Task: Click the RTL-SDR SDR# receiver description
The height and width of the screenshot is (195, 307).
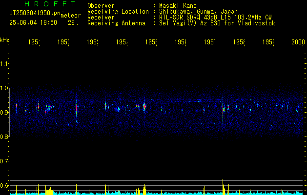Action: click(215, 18)
